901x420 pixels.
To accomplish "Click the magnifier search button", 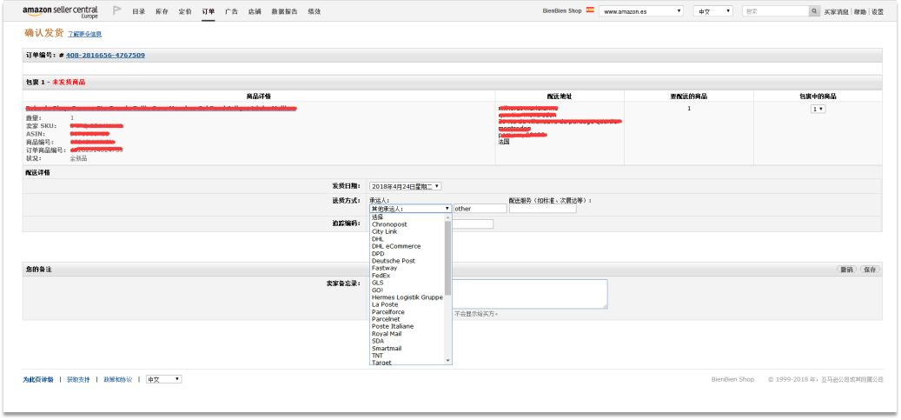I will (x=814, y=11).
